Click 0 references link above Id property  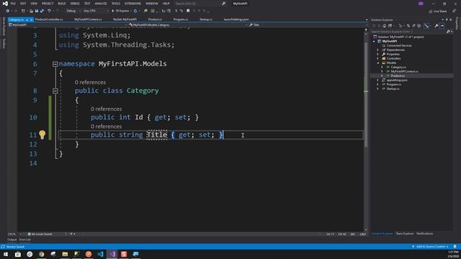tap(106, 109)
